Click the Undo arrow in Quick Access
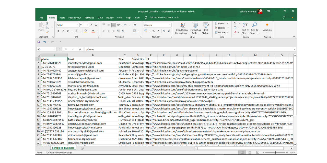327x163 pixels. (44, 42)
